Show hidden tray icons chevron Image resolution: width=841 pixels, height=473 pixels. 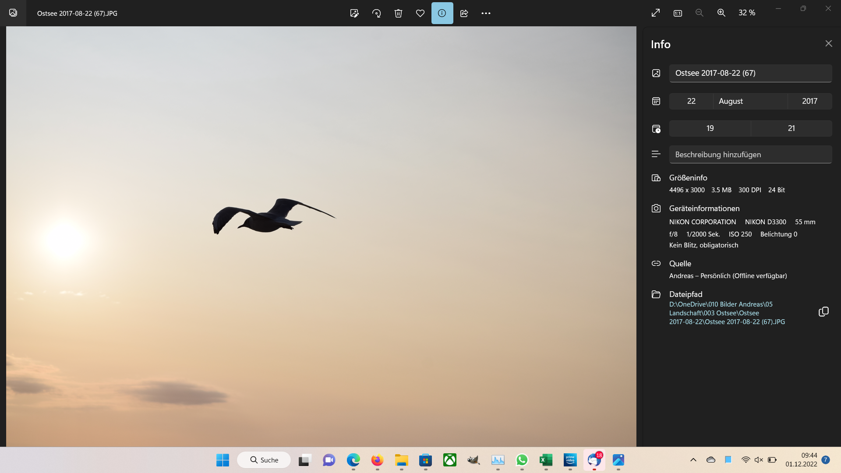point(693,460)
